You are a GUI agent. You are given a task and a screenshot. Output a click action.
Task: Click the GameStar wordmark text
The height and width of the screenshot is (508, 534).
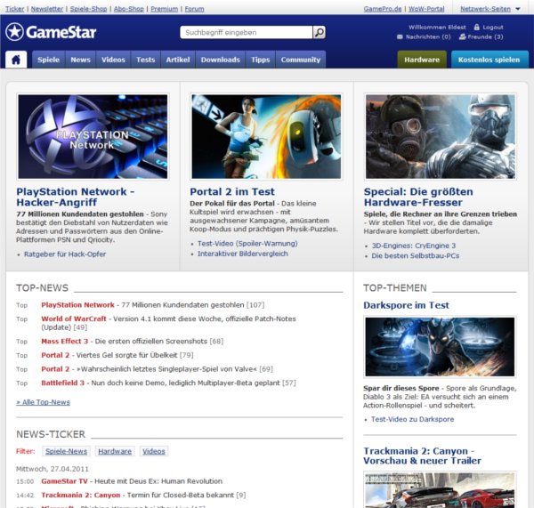tap(61, 32)
